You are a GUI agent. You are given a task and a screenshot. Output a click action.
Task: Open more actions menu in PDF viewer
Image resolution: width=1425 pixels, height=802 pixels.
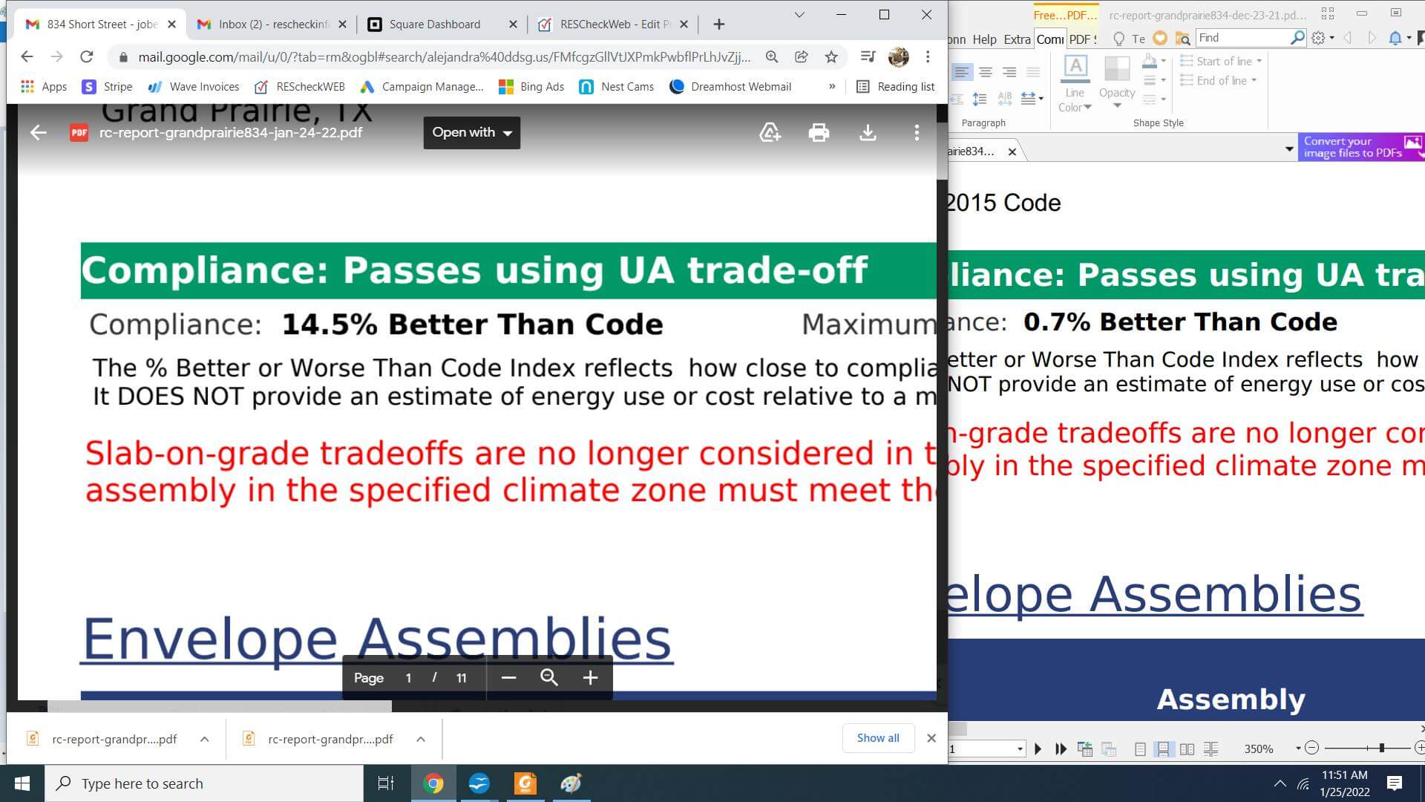(917, 133)
